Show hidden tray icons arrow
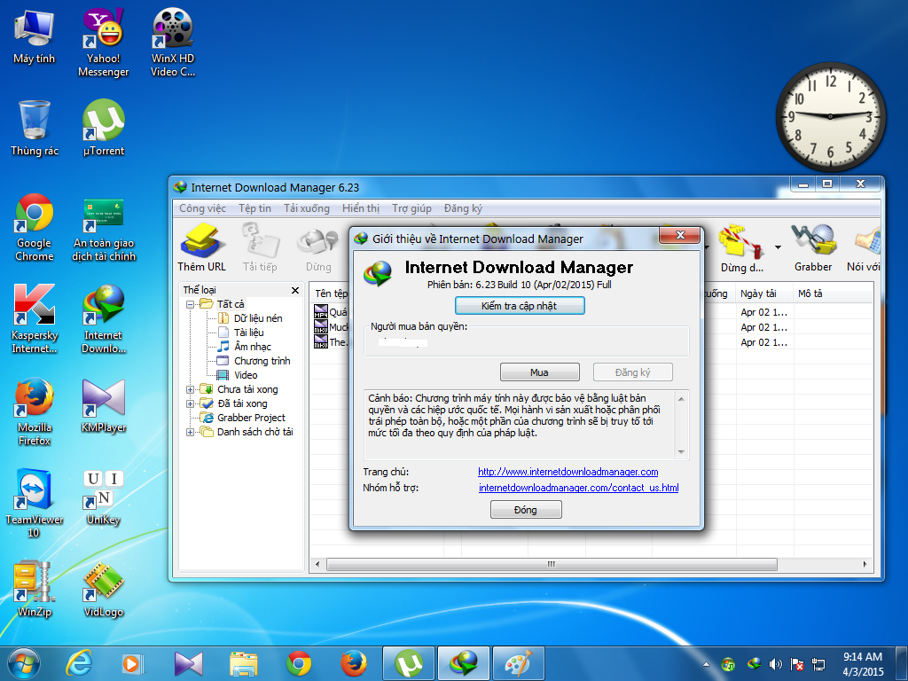 tap(706, 664)
